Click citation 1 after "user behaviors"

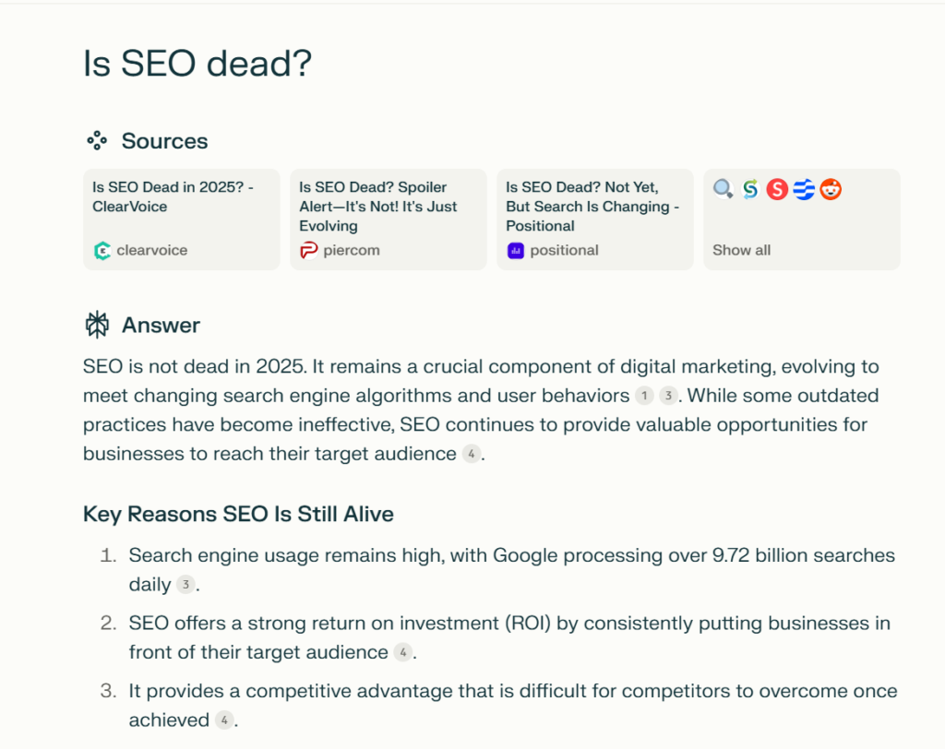tap(644, 396)
